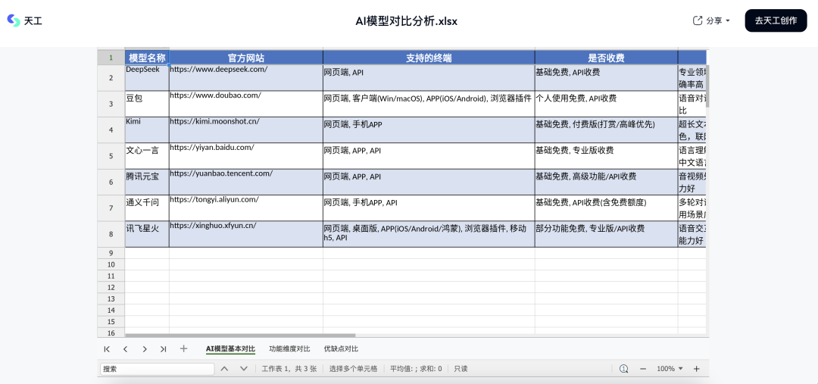Click the https://tongyi.aliyun.com/ link cell

[x=246, y=208]
